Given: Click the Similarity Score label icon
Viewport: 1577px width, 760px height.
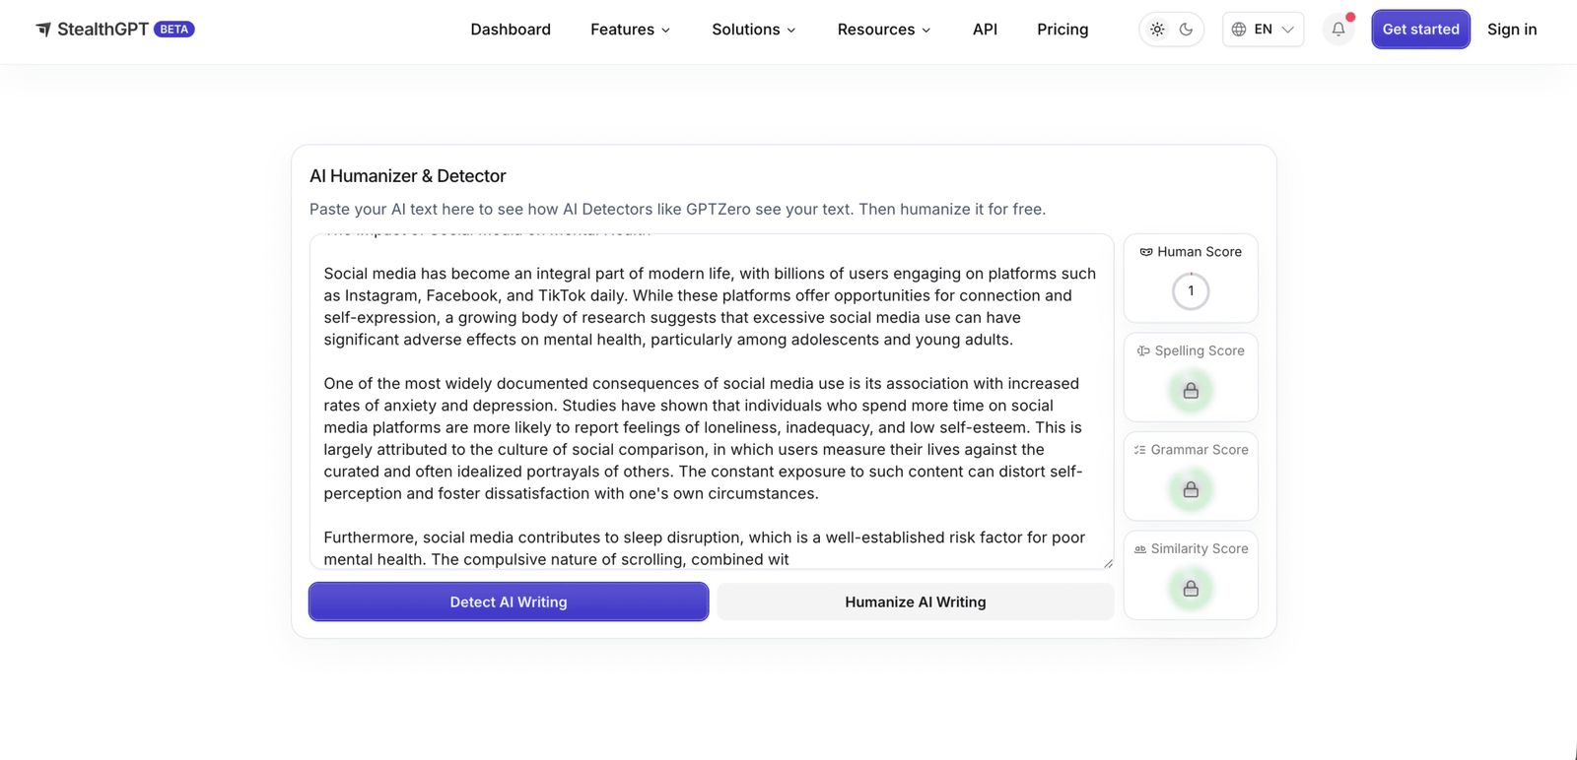Looking at the screenshot, I should [x=1140, y=549].
